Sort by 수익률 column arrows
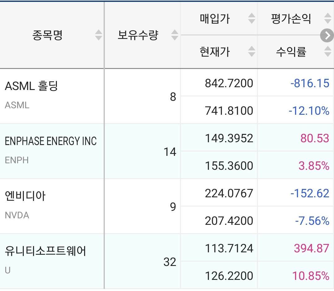Viewport: 334px width, 291px height. click(x=328, y=51)
